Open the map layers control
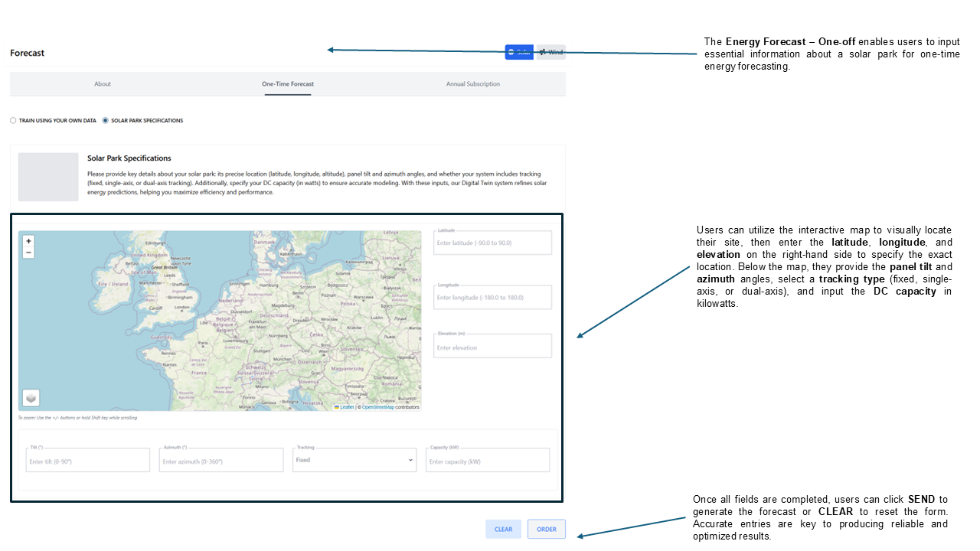Viewport: 980px width, 551px height. point(30,398)
